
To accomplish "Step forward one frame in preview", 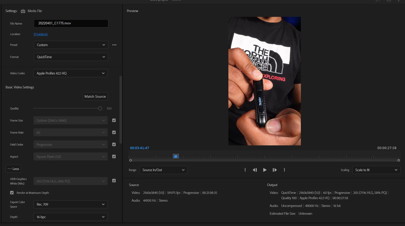I will coord(275,170).
